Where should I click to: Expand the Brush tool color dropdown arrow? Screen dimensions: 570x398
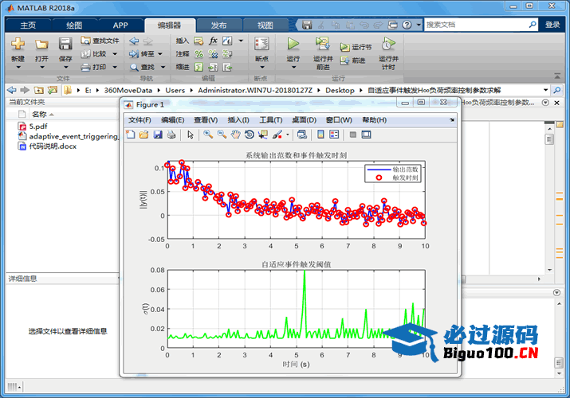pos(288,135)
